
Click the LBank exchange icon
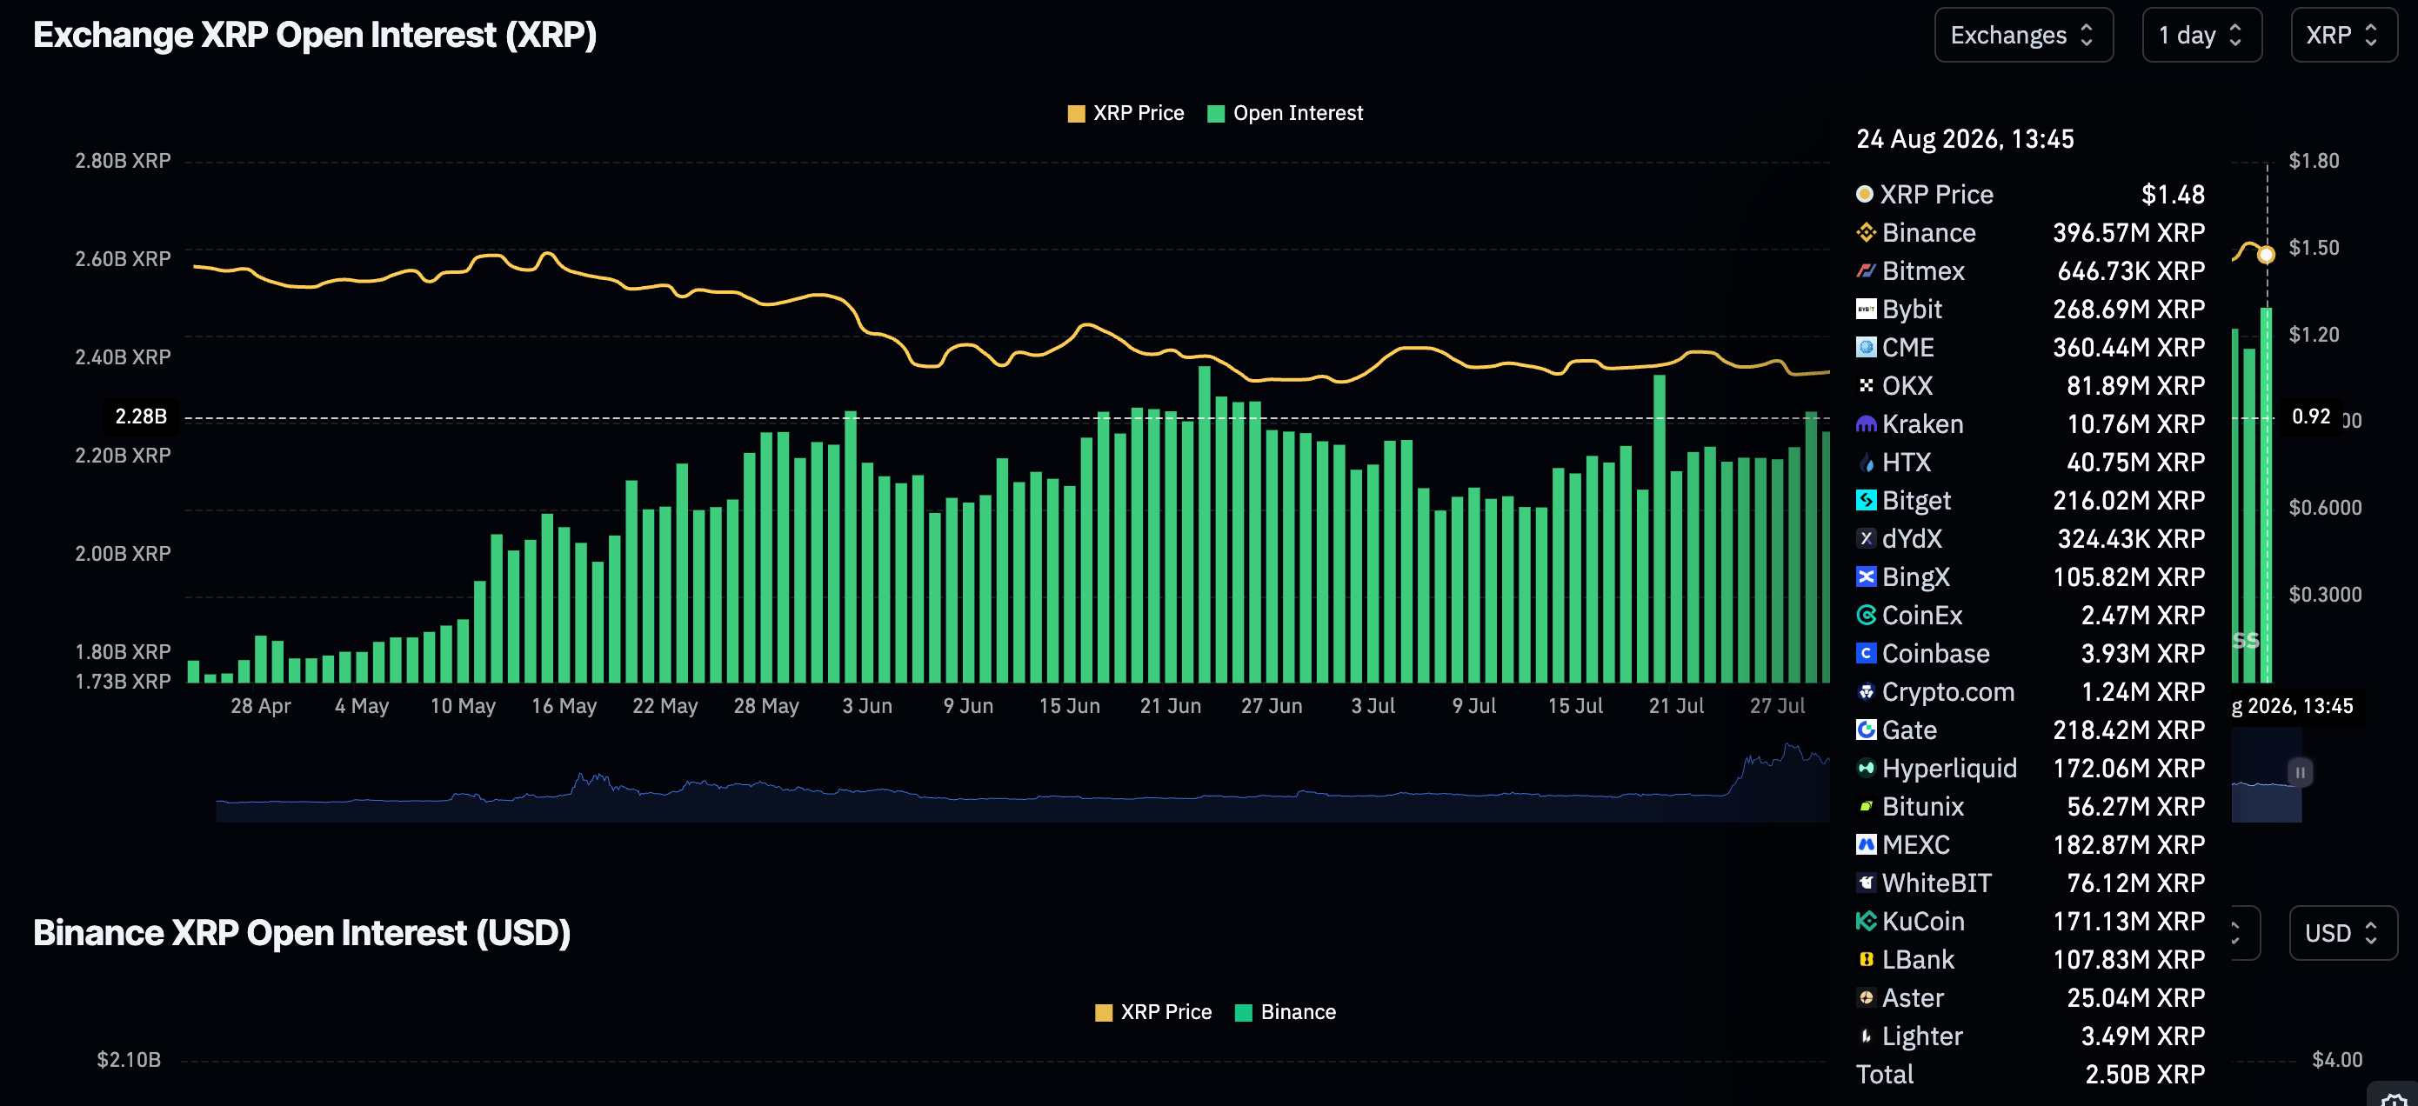1865,960
